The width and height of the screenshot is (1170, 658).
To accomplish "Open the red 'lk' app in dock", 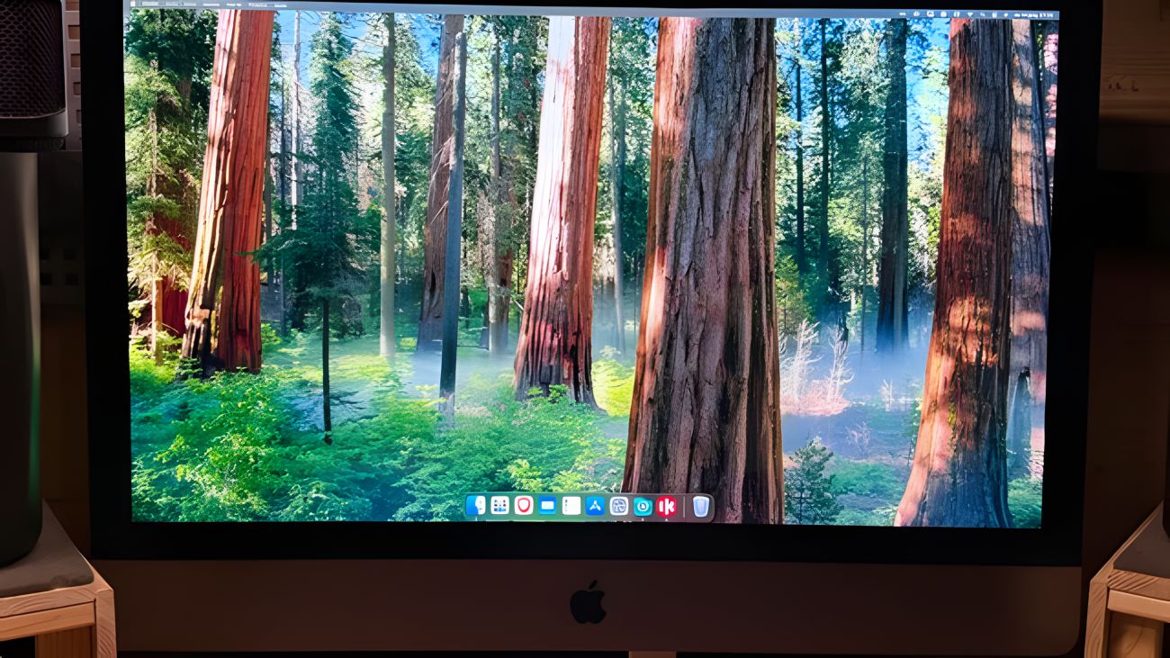I will coord(666,506).
